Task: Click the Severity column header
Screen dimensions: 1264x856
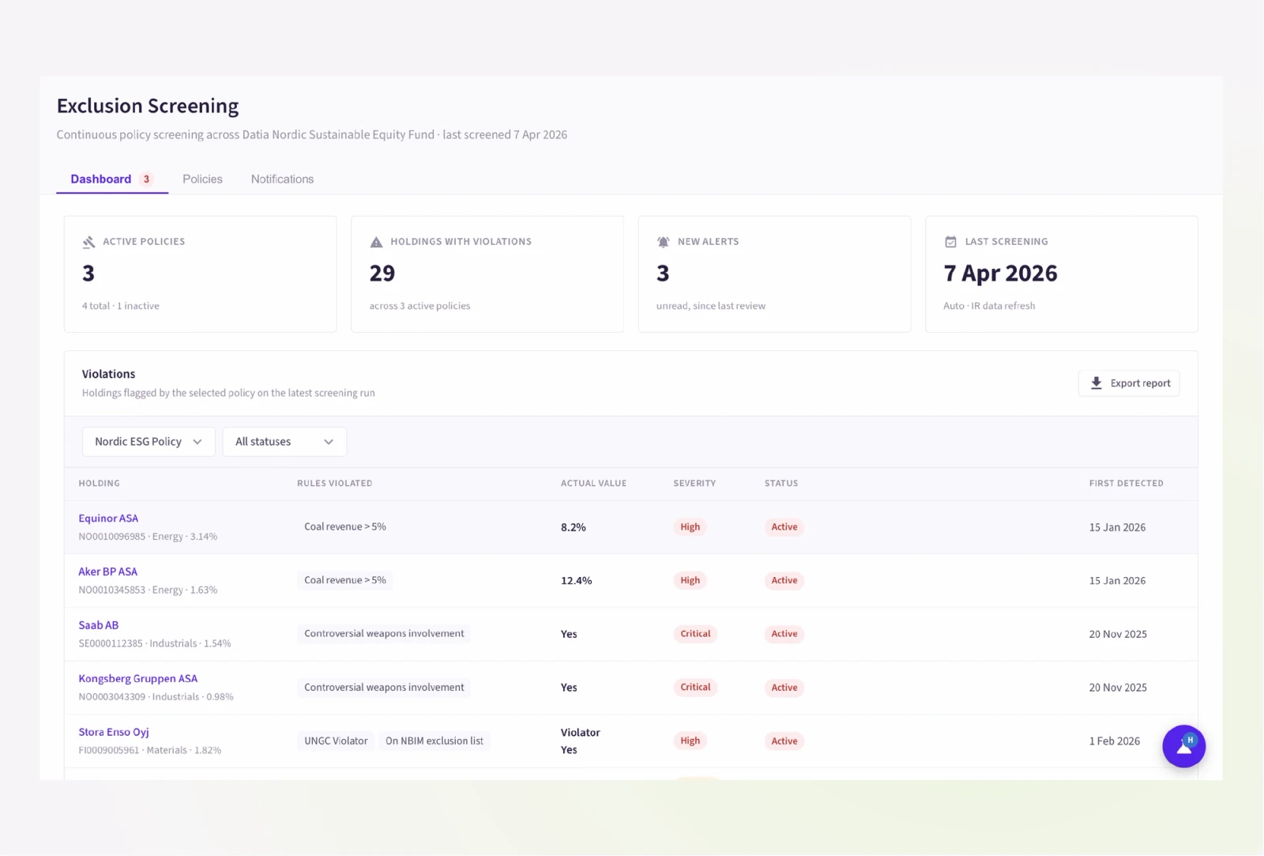Action: (x=694, y=483)
